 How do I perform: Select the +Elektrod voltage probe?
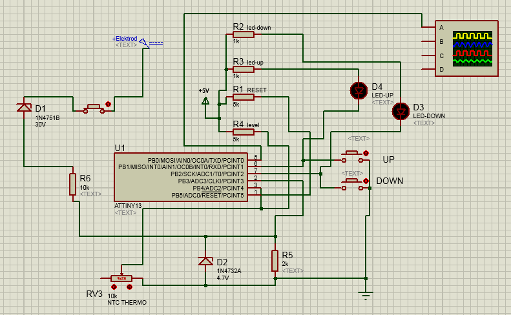pos(146,44)
